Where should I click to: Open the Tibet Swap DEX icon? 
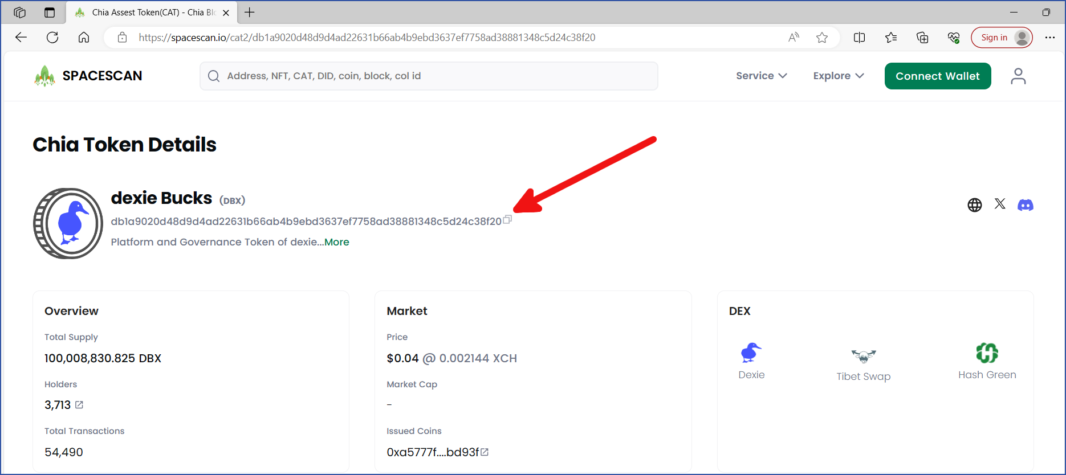864,356
